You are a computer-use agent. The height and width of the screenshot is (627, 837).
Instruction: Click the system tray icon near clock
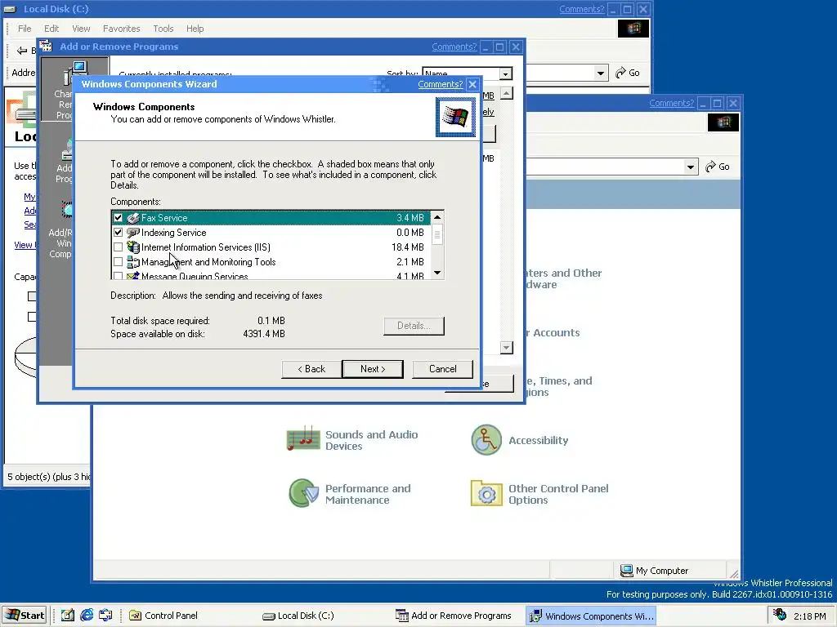(780, 615)
